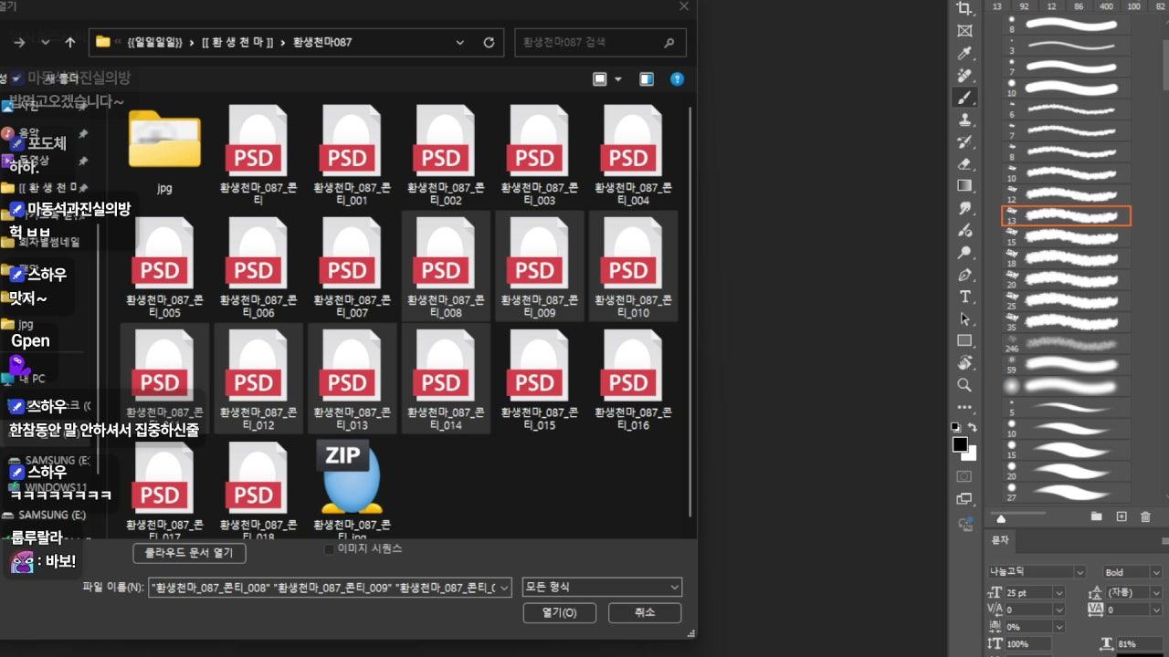Screen dimensions: 1169x657
Task: Click 환생천마087 in the address breadcrumb
Action: (x=322, y=42)
